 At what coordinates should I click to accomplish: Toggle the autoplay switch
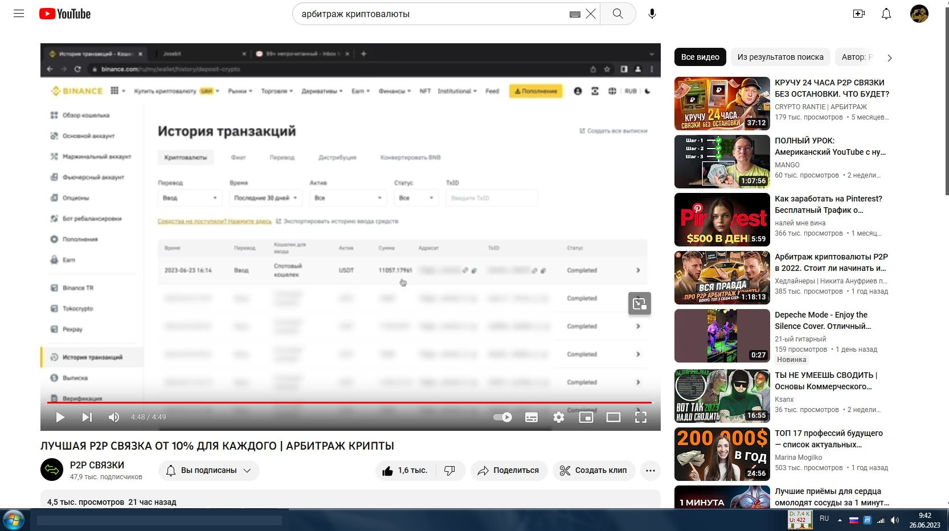[x=502, y=417]
